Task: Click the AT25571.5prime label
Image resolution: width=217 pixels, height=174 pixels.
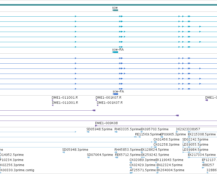Action: (143, 170)
